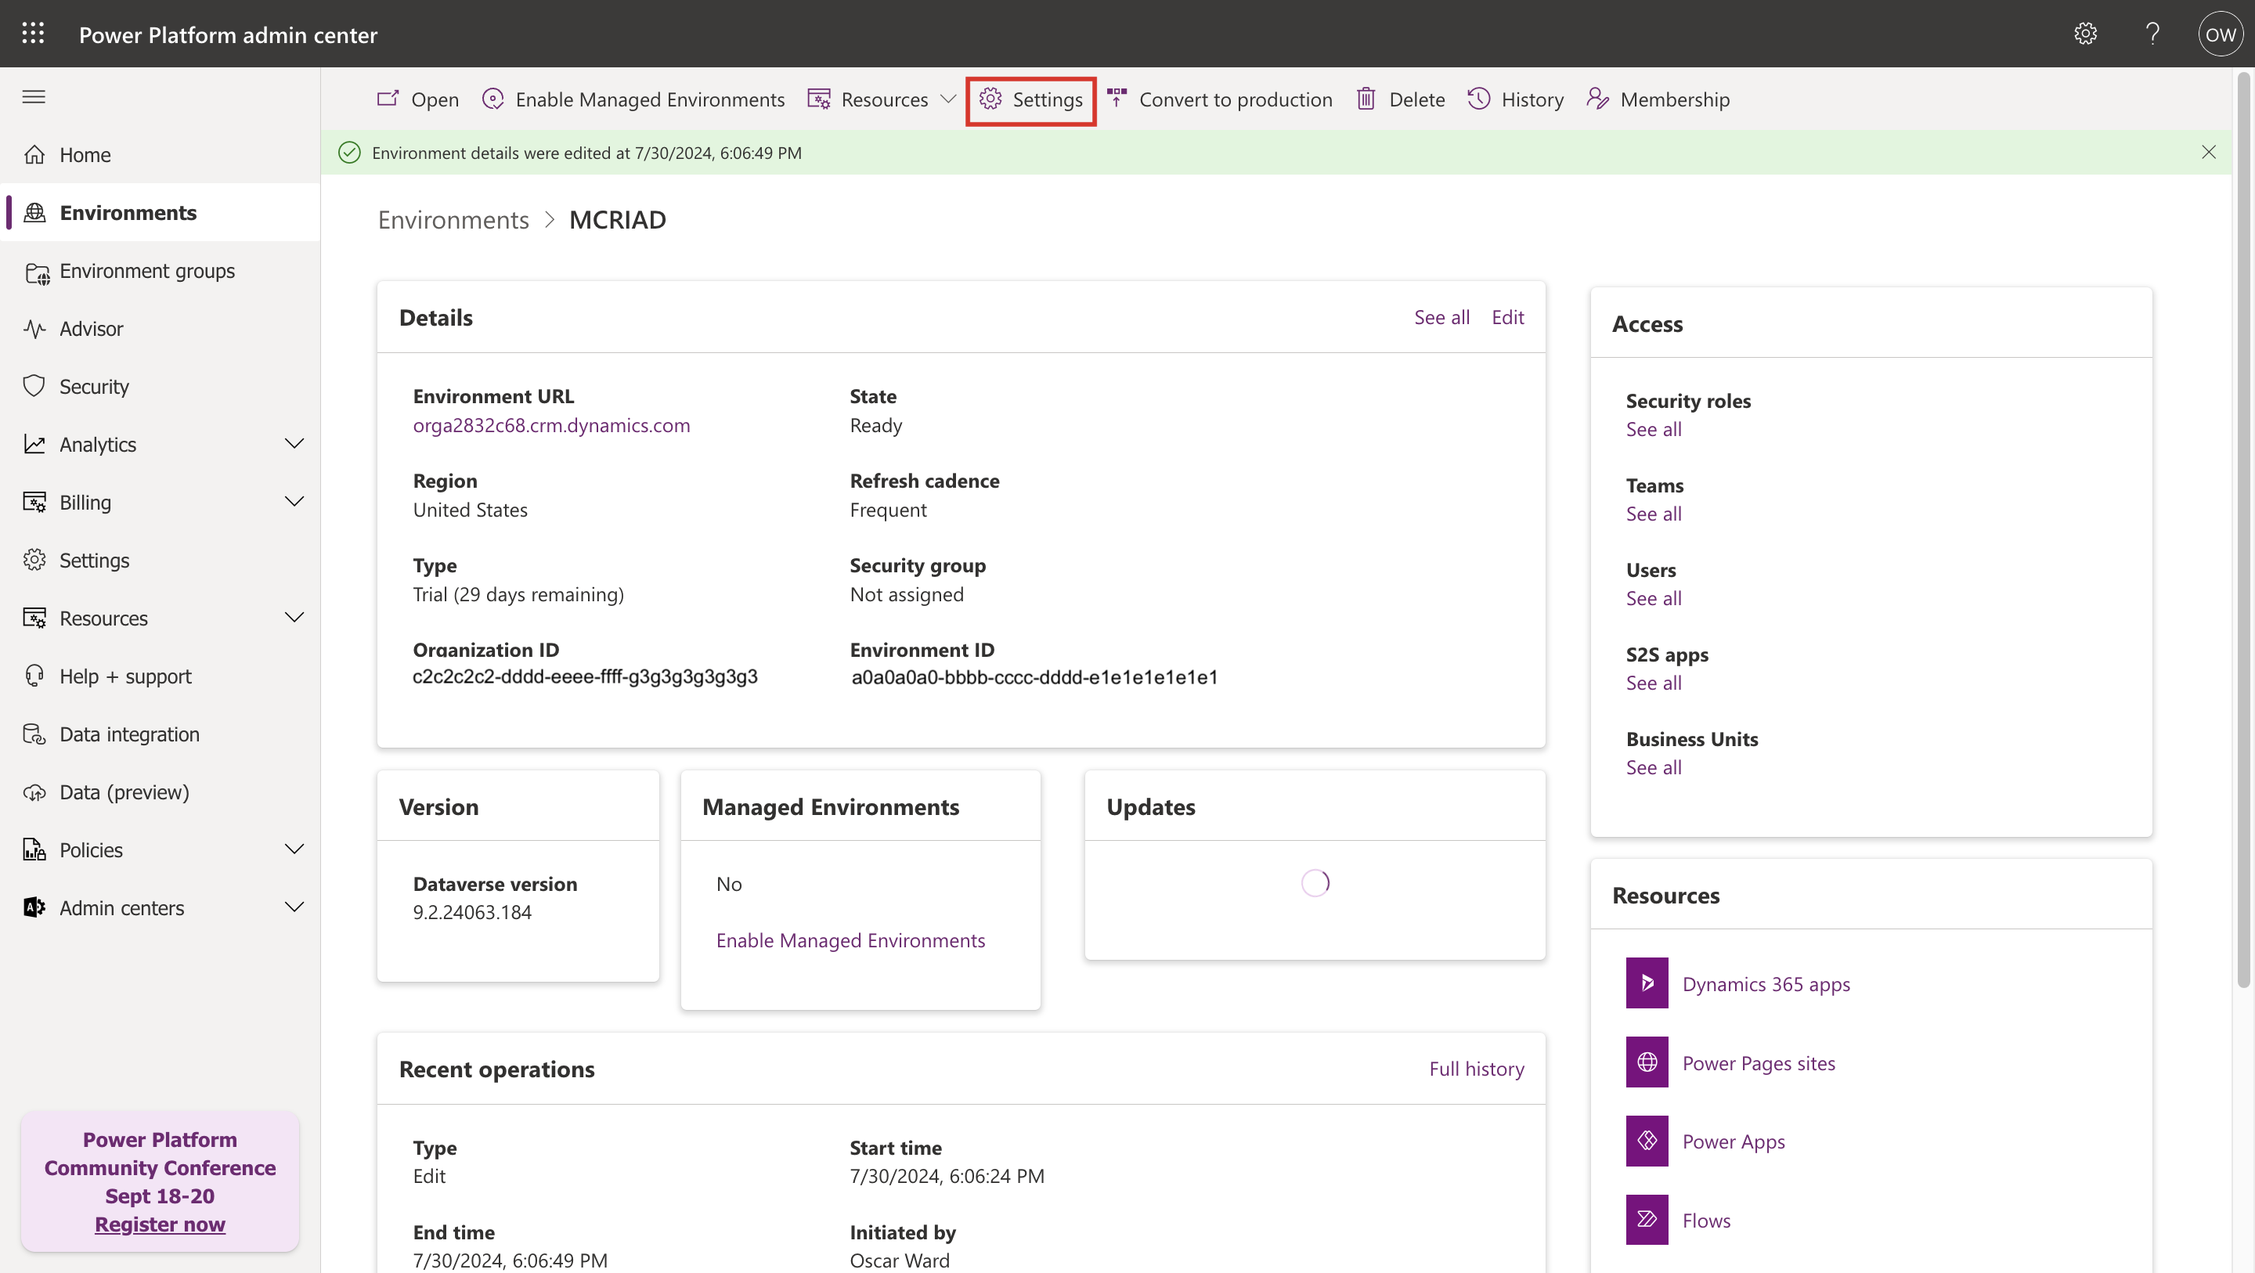Screen dimensions: 2255x1273
Task: Open Settings in the left sidebar
Action: (161, 560)
